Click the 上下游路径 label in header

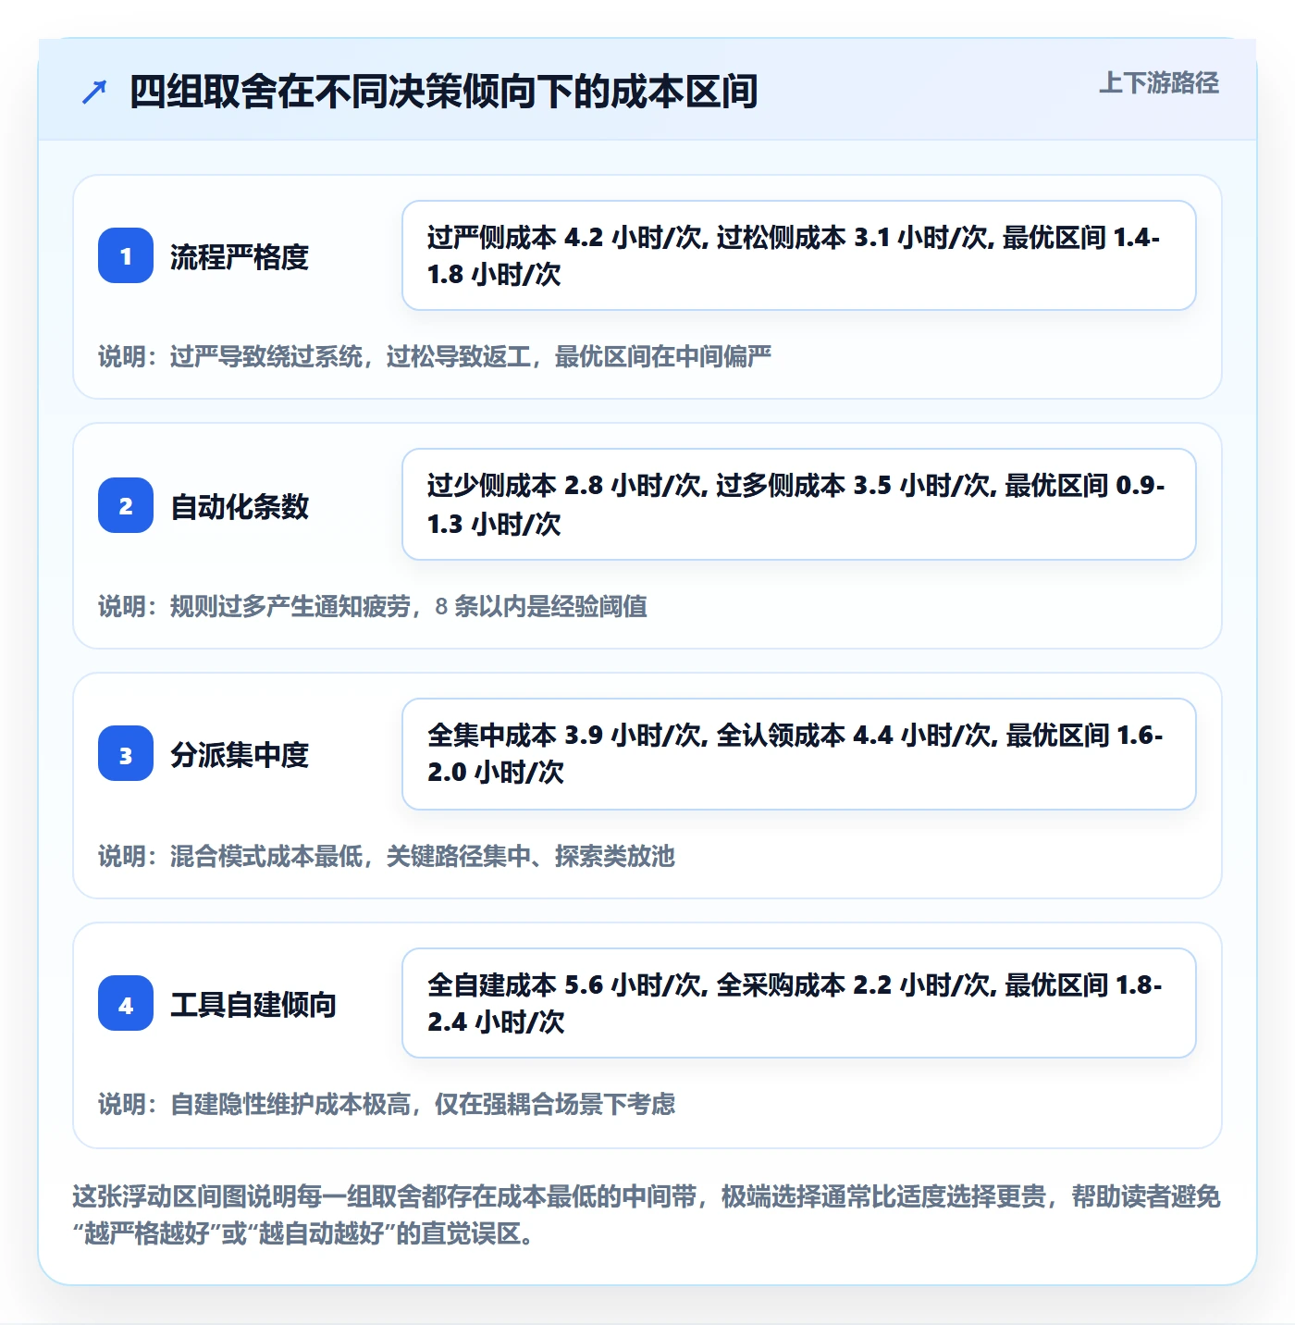[x=1159, y=82]
